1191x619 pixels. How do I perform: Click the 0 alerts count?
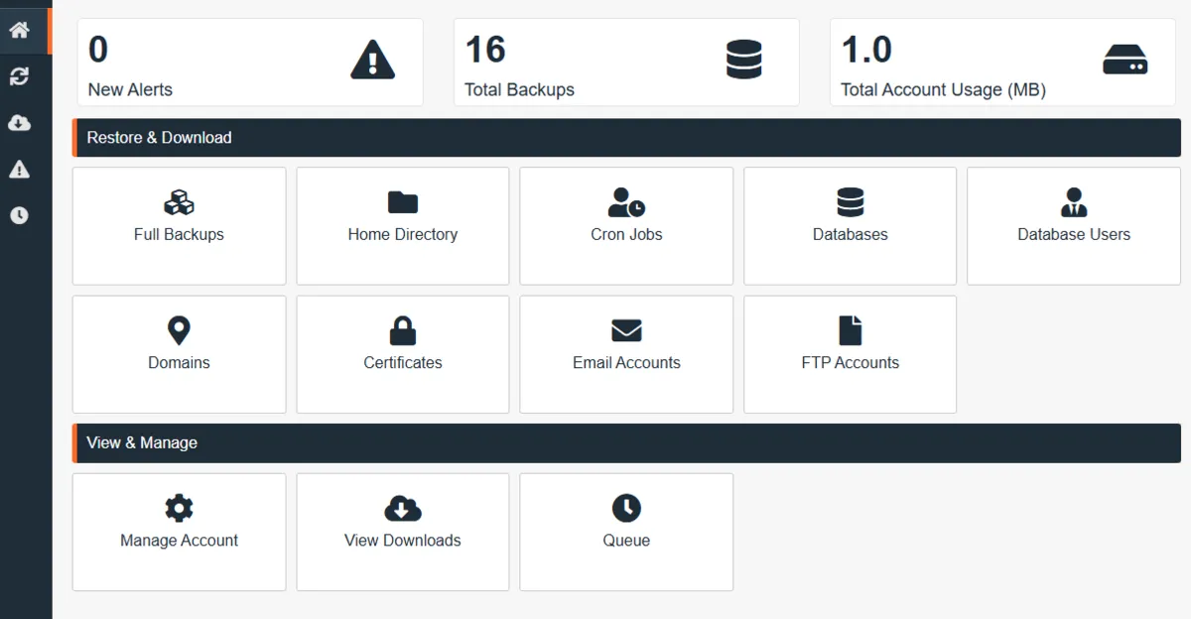click(98, 50)
